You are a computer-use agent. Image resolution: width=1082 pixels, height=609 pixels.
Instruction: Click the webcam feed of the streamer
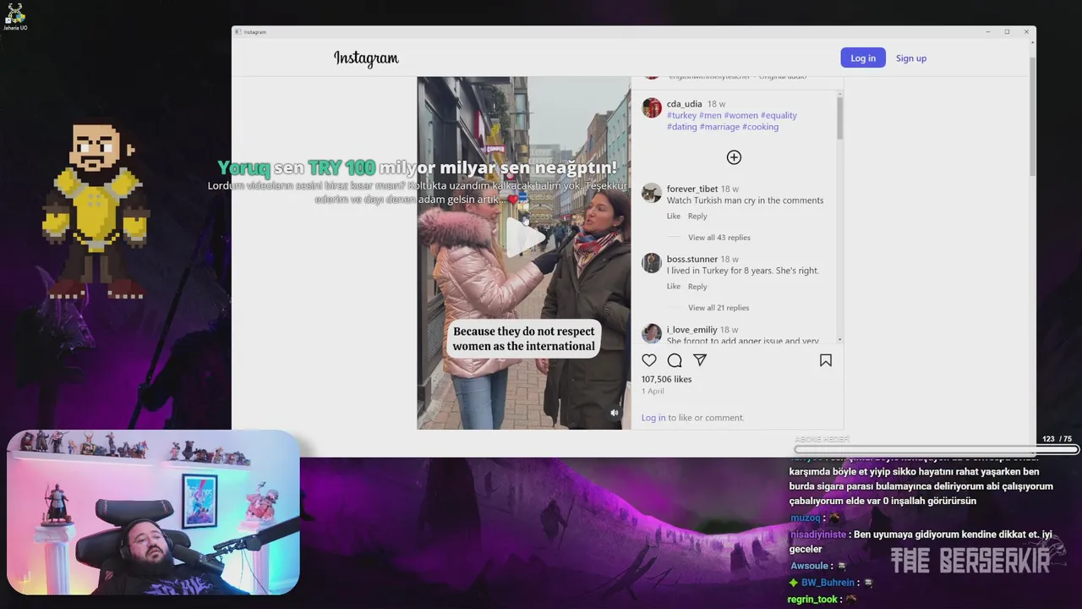153,513
